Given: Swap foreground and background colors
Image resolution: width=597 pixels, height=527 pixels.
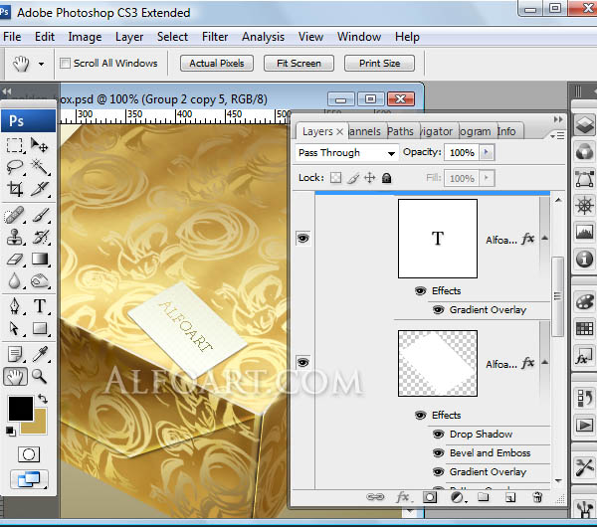Looking at the screenshot, I should [43, 399].
